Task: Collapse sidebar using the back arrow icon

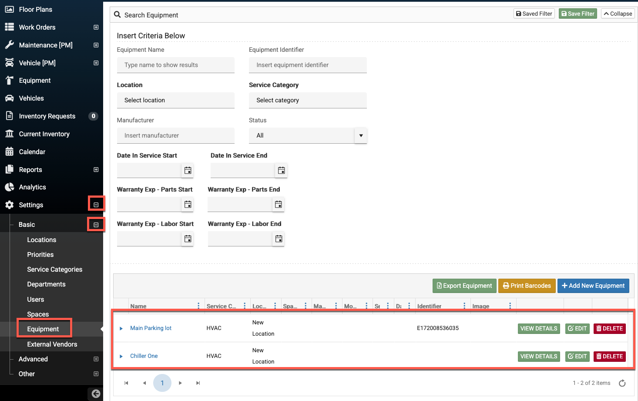Action: (x=96, y=394)
